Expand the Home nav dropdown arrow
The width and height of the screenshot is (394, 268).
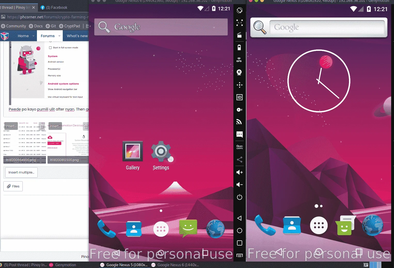point(34,36)
